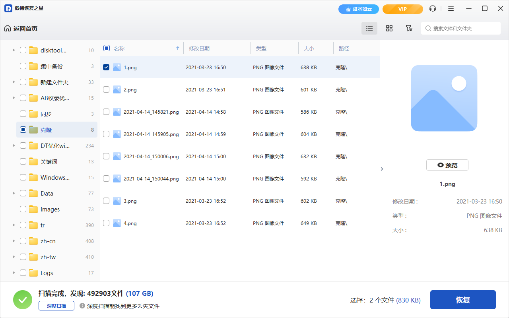Click the 洛水如云 user button
The height and width of the screenshot is (318, 509).
click(x=359, y=9)
